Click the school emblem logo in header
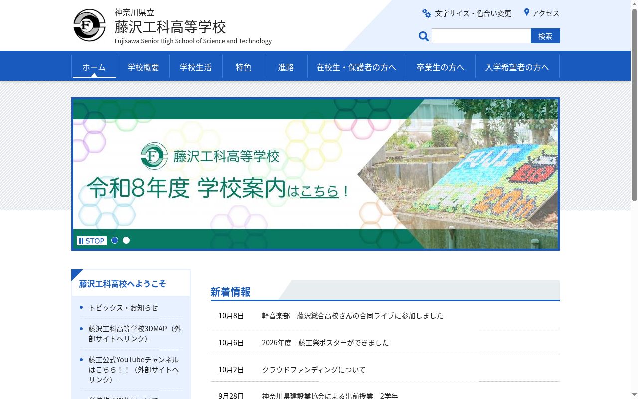The image size is (638, 399). pos(90,25)
